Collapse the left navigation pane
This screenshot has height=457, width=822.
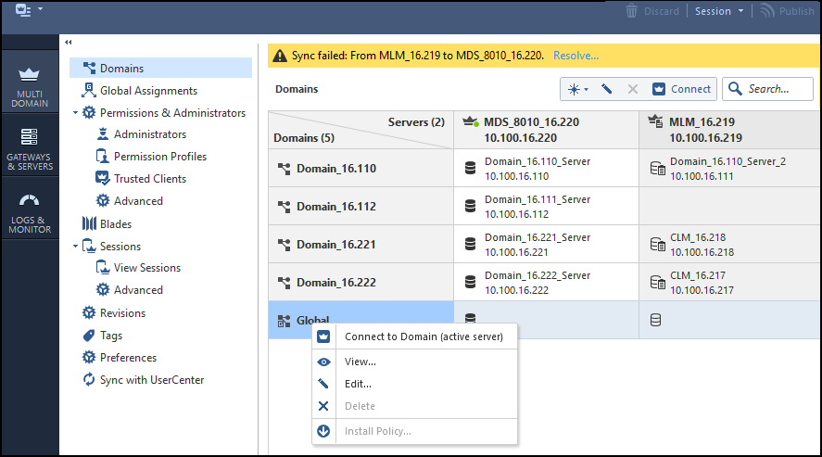tap(69, 43)
